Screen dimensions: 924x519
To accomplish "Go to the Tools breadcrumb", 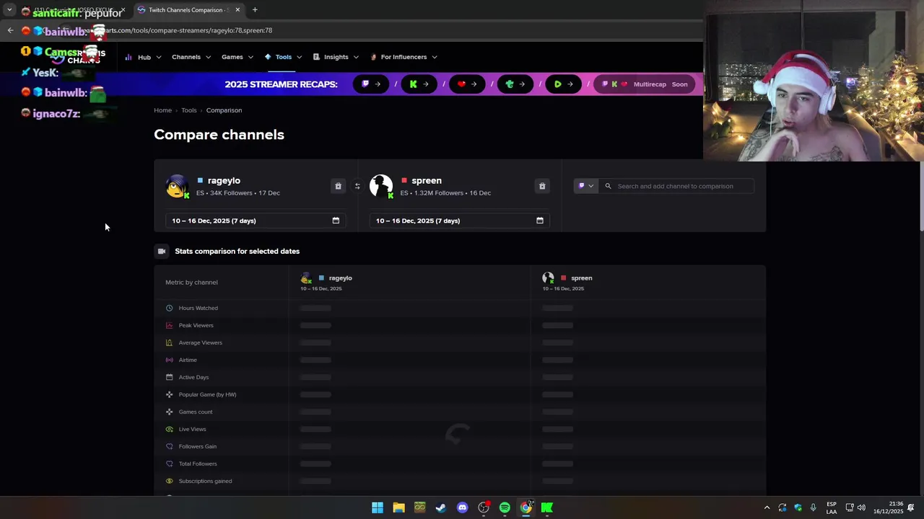I will click(189, 110).
